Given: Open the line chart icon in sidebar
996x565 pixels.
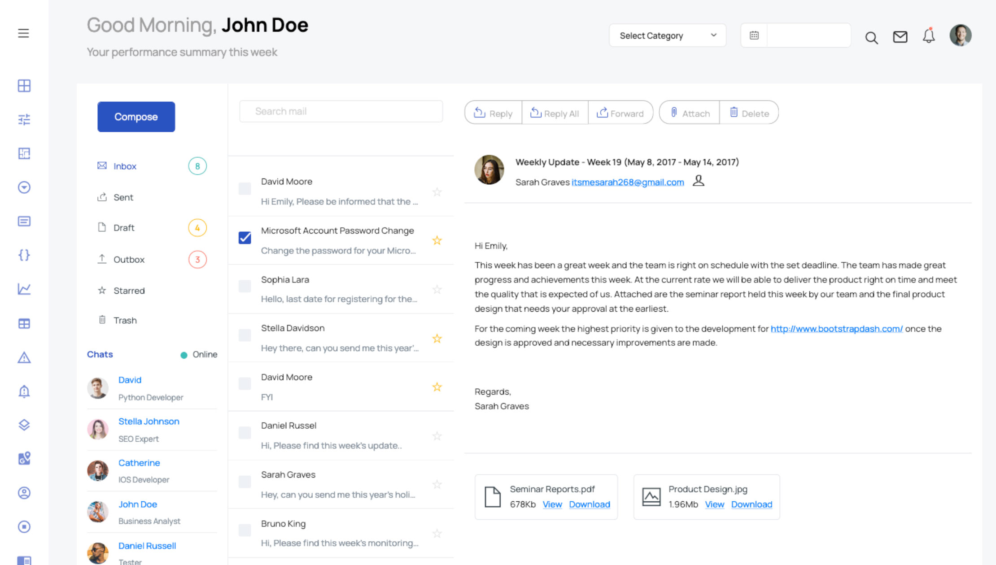Looking at the screenshot, I should click(24, 289).
